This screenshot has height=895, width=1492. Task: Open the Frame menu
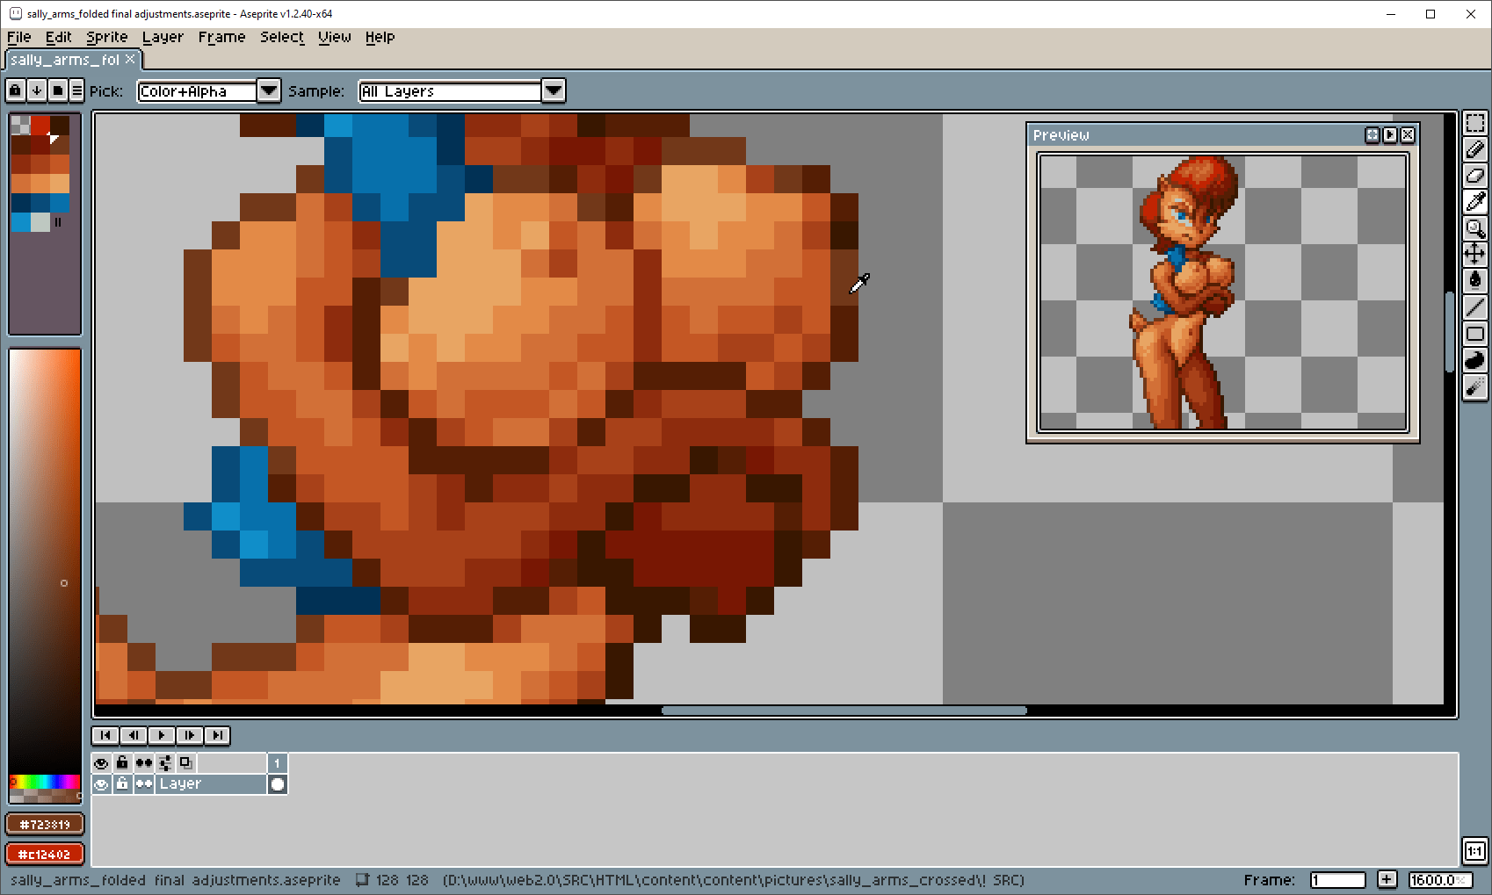(x=221, y=37)
